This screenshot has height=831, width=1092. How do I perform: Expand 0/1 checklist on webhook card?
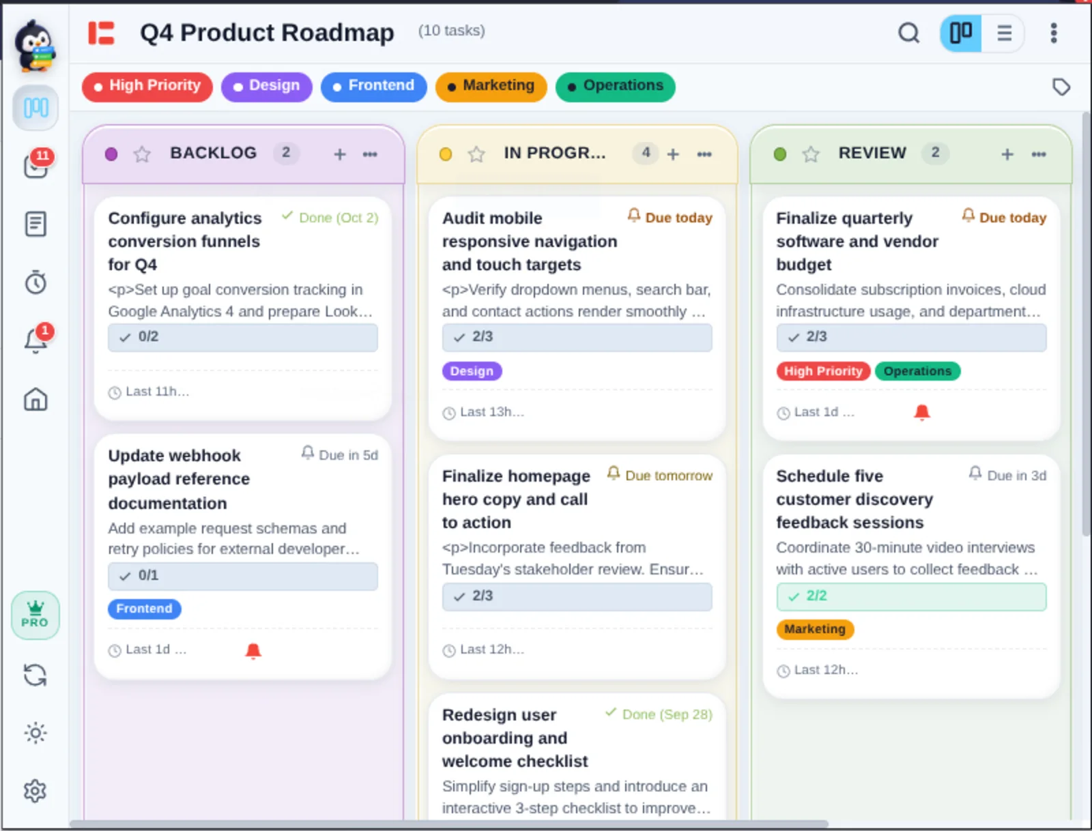(243, 576)
